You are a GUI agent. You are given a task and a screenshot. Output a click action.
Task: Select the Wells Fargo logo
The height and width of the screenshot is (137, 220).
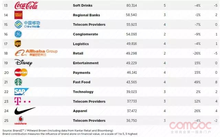18,15
